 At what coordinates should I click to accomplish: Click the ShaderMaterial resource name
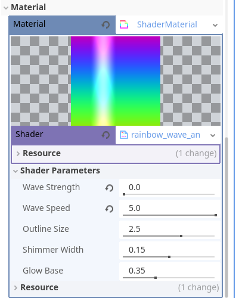tap(167, 24)
